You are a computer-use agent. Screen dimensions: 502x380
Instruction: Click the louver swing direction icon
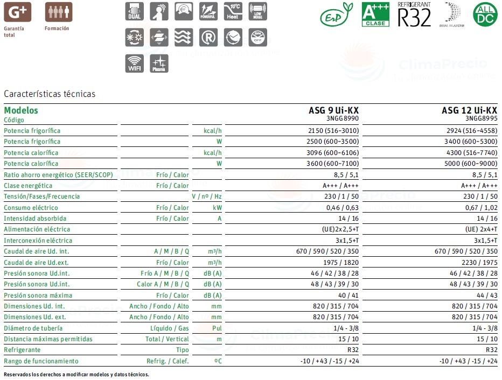[x=159, y=38]
